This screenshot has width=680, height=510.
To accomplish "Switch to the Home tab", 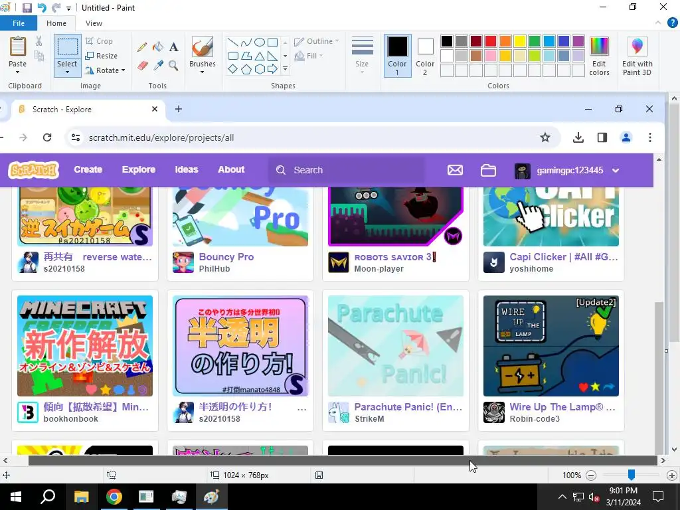I will coord(56,23).
